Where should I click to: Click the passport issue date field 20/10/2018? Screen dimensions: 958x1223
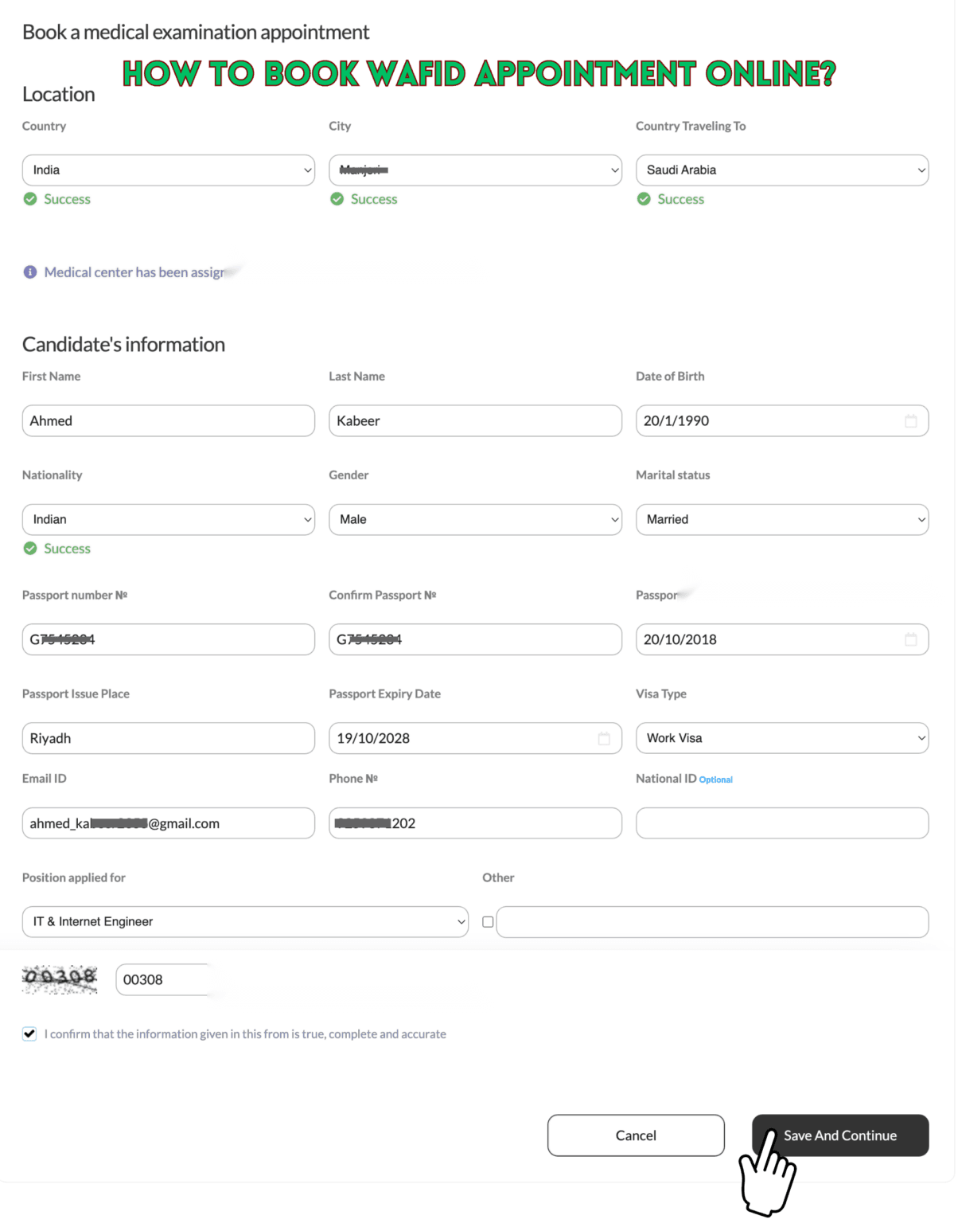pyautogui.click(x=782, y=639)
